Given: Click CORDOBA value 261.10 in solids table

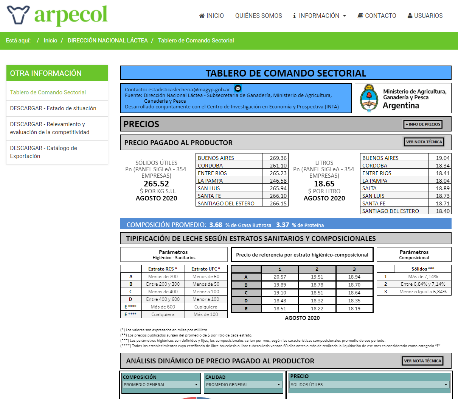Looking at the screenshot, I should point(278,166).
